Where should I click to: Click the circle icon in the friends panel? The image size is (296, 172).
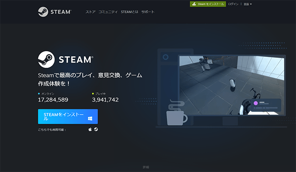click(x=165, y=57)
